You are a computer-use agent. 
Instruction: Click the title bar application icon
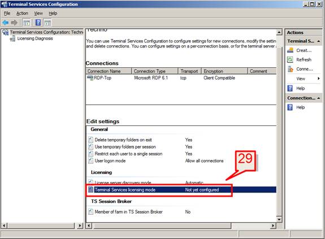(4, 4)
